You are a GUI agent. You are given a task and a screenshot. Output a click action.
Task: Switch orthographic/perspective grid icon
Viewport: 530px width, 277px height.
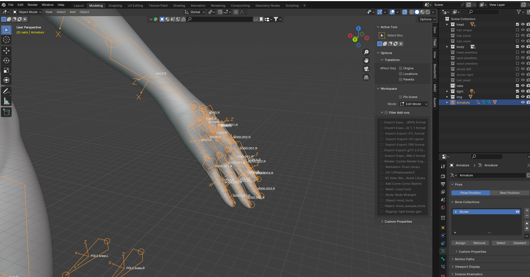click(366, 77)
